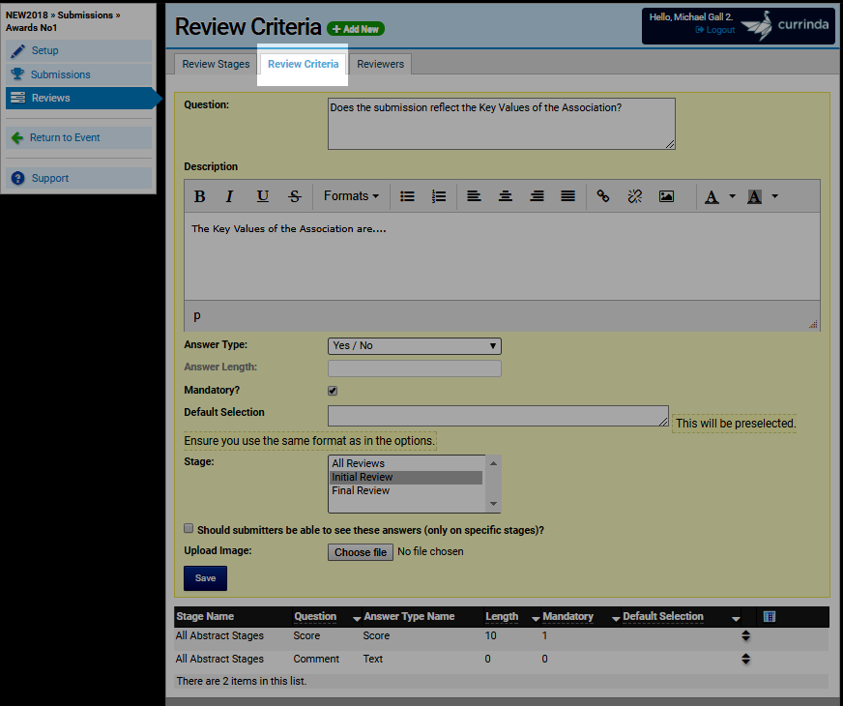Click the Comment question cell
The width and height of the screenshot is (843, 706).
coord(316,659)
